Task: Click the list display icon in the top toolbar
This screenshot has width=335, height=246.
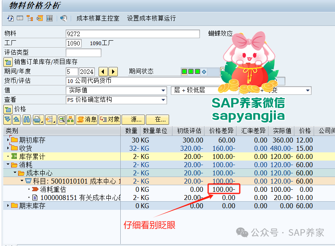Action: 20,18
